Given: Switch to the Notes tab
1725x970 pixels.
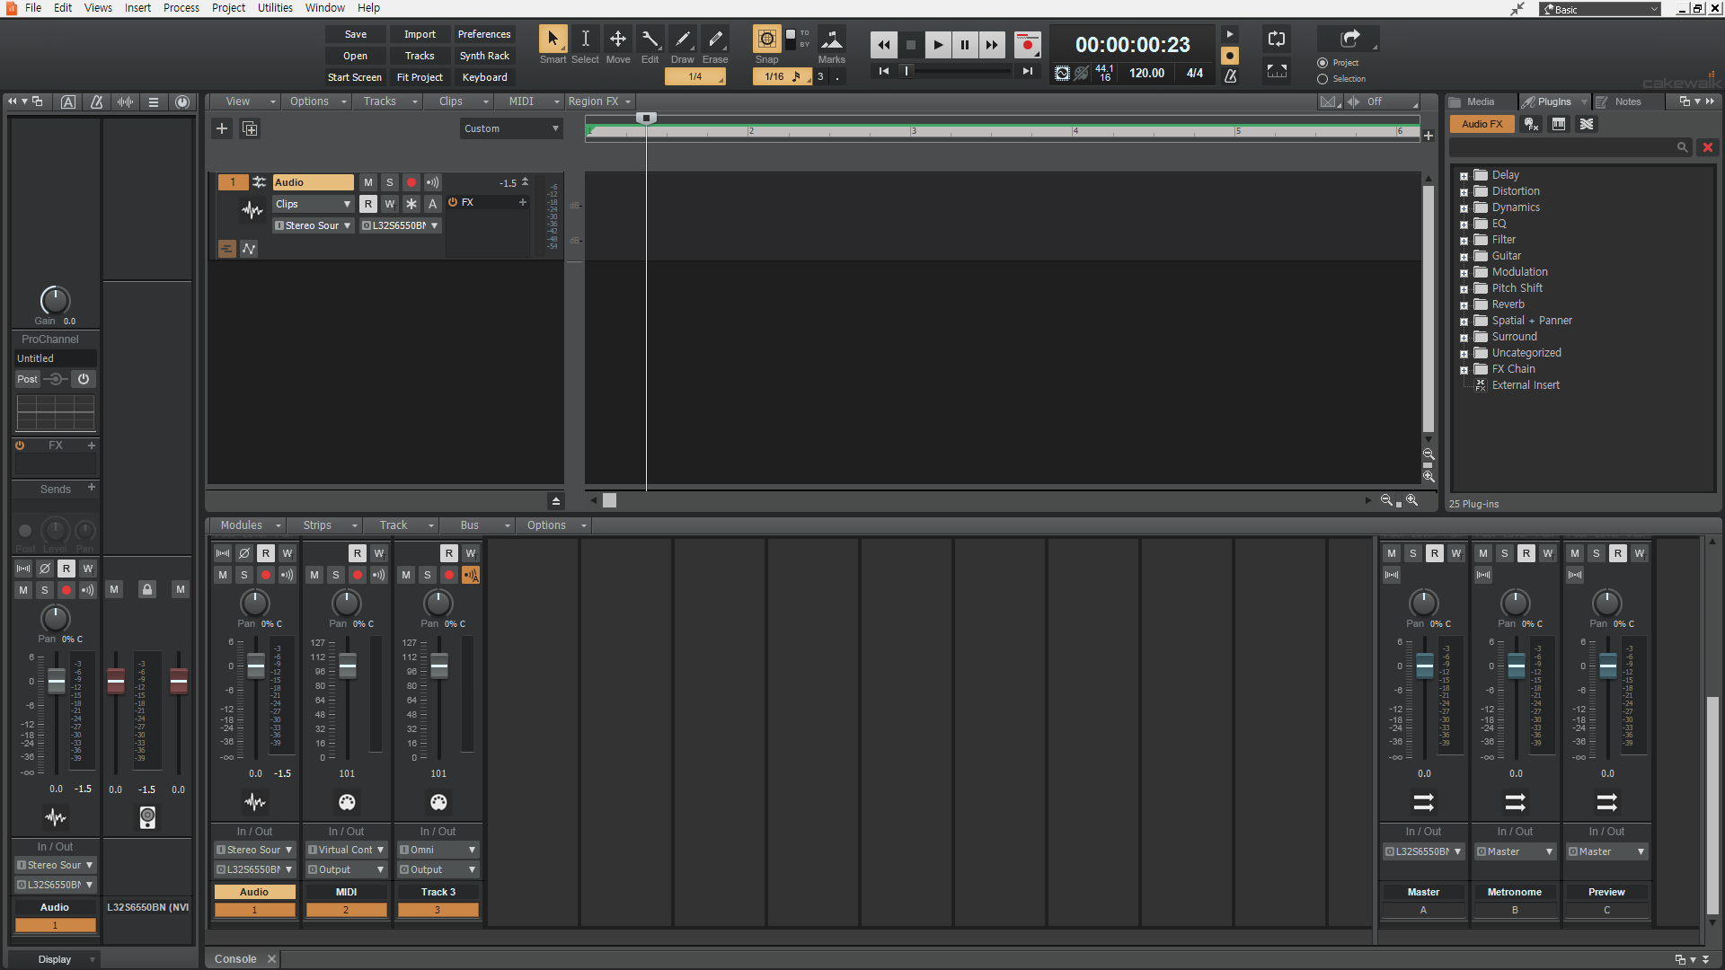Looking at the screenshot, I should (x=1626, y=101).
